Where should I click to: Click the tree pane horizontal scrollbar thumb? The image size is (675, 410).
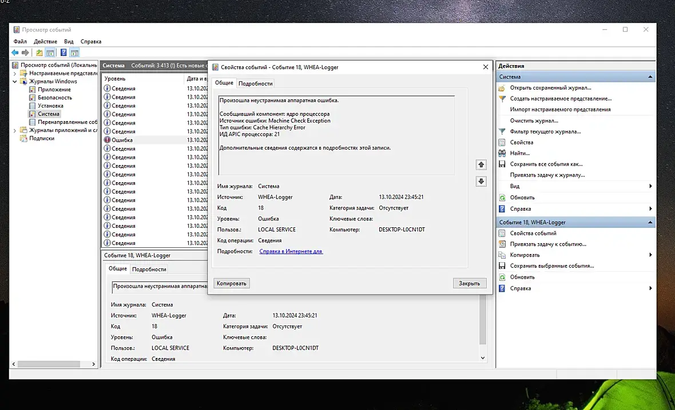point(49,364)
